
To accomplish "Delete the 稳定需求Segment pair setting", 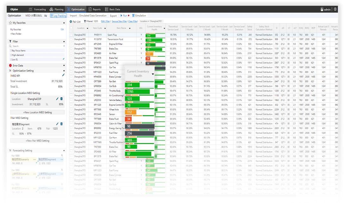I will pyautogui.click(x=61, y=124).
